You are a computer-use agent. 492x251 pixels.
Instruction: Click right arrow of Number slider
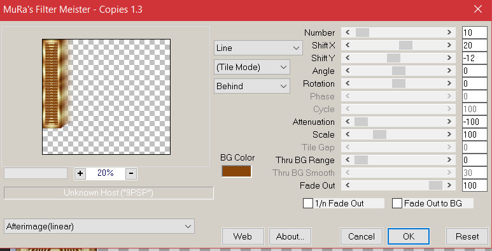[449, 32]
